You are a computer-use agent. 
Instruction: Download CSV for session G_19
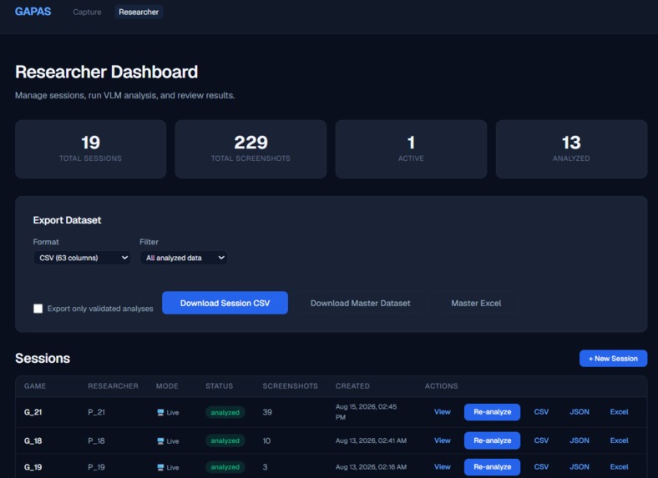click(x=541, y=466)
